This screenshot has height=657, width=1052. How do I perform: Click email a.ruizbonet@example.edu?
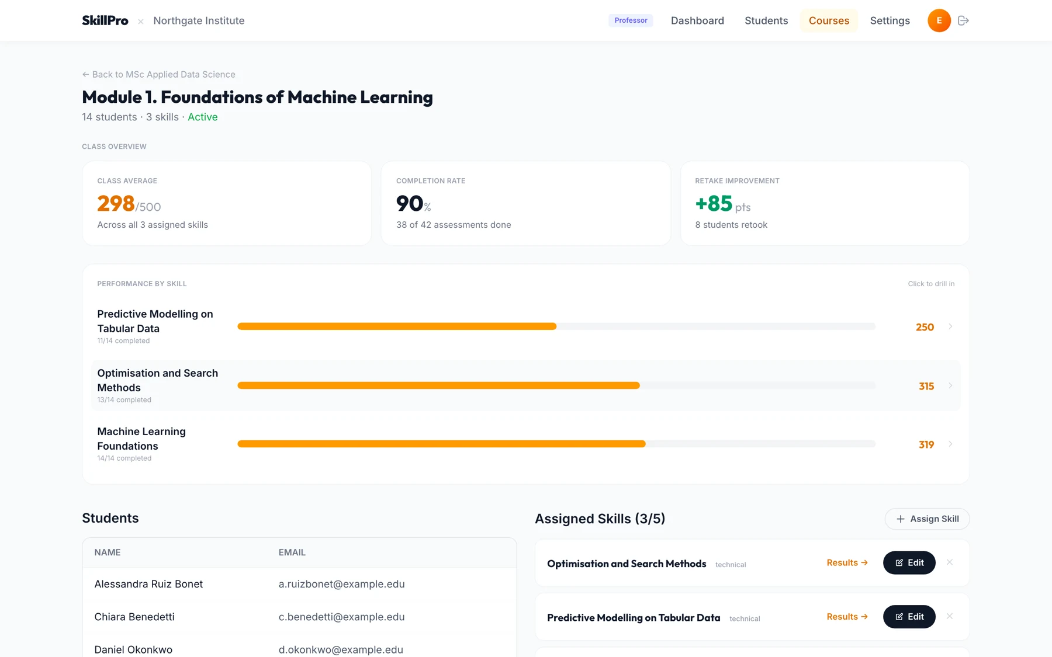click(341, 584)
